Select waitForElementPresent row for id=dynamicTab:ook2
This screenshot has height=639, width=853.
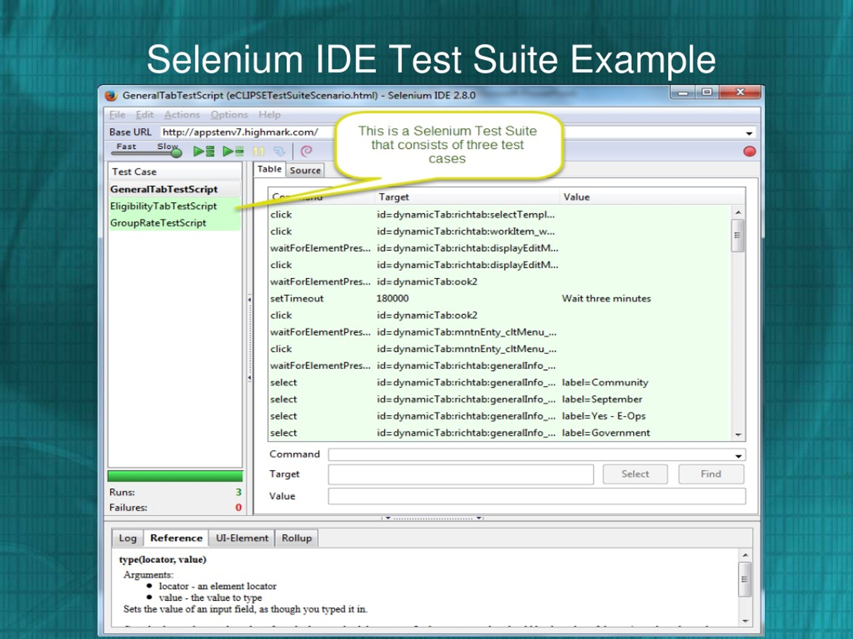(499, 282)
